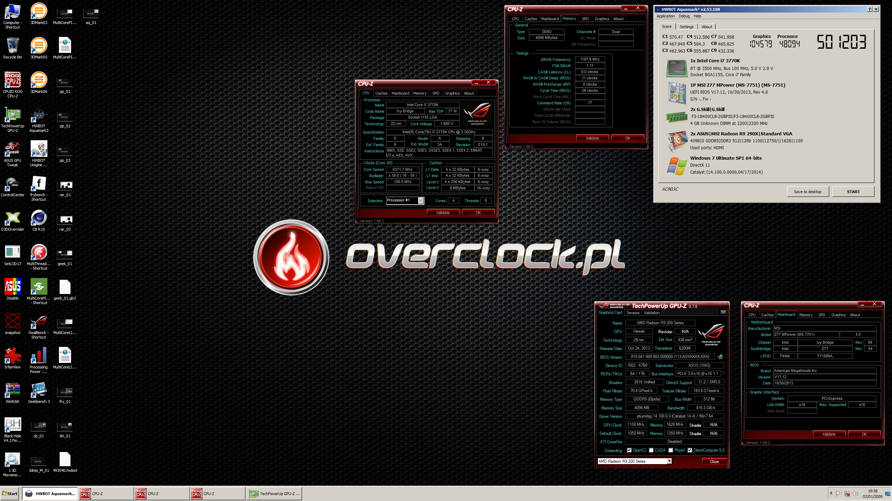Viewport: 892px width, 501px height.
Task: Switch to TechPowerUp GPU-Z taskbar button
Action: (x=275, y=494)
